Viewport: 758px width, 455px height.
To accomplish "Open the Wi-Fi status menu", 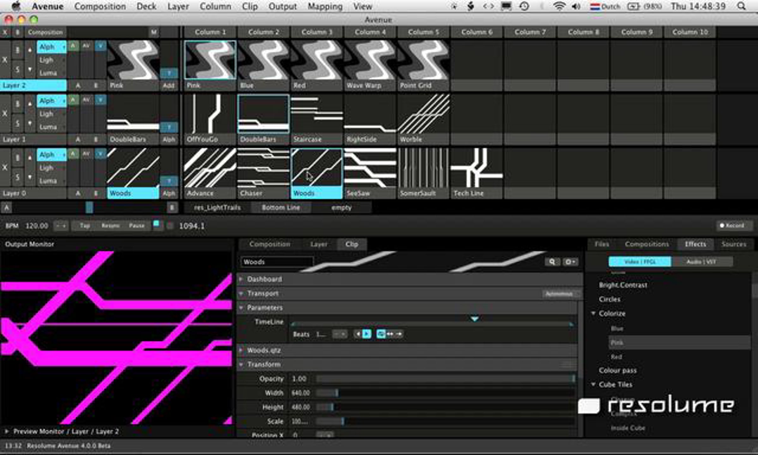I will click(559, 6).
